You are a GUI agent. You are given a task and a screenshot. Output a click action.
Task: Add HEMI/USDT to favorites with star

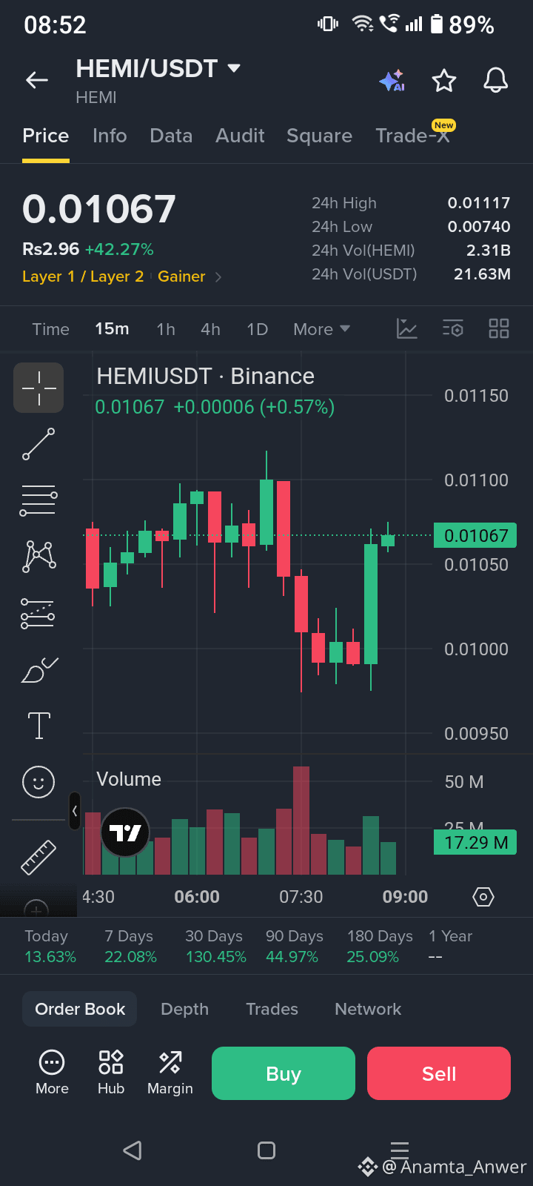[444, 80]
